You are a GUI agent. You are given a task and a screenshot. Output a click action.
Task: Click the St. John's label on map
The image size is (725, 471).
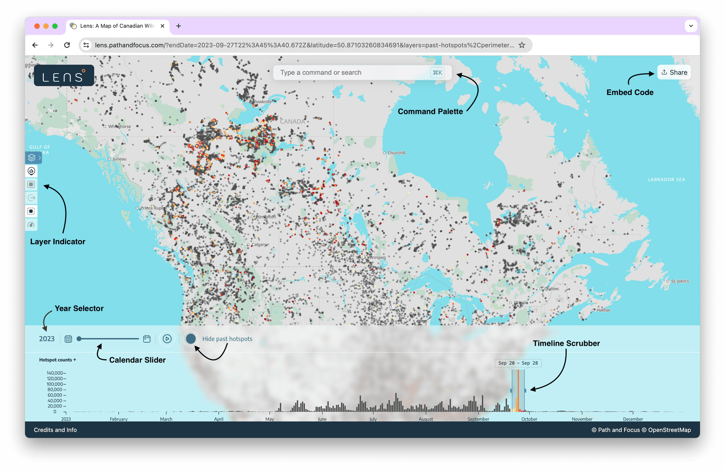[680, 281]
